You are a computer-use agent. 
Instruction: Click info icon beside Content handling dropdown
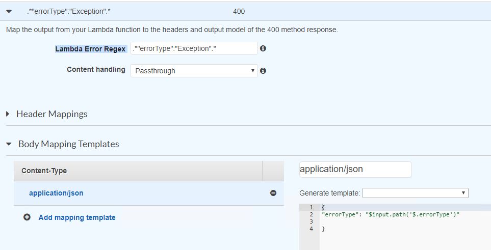[x=263, y=71]
